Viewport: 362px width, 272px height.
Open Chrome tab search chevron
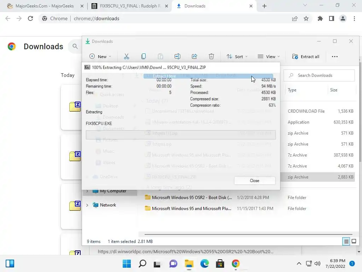[x=305, y=5]
